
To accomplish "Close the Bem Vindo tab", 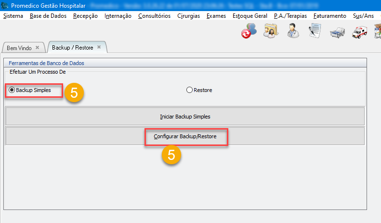I will (x=38, y=48).
